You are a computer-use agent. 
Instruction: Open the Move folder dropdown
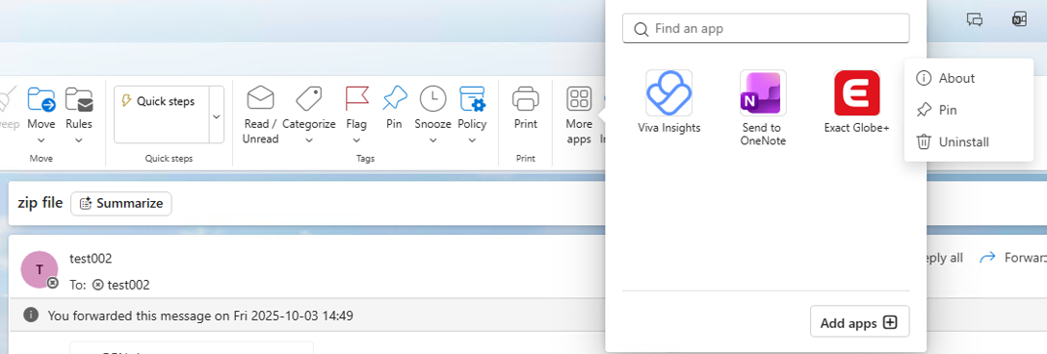point(40,140)
